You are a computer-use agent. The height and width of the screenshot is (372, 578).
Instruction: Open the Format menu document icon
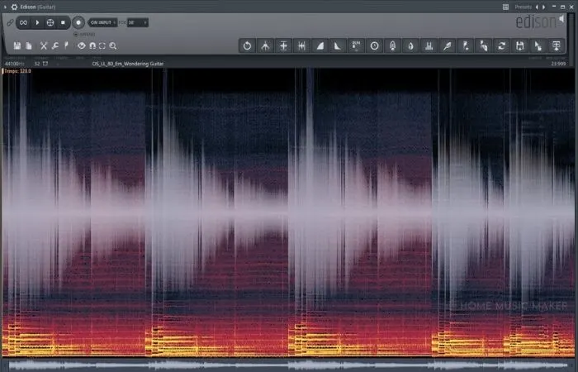coord(29,45)
